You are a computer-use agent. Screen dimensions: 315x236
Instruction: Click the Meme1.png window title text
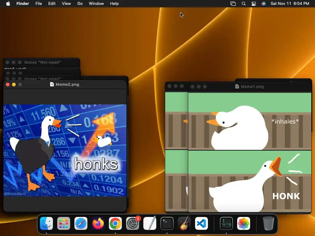coord(252,86)
